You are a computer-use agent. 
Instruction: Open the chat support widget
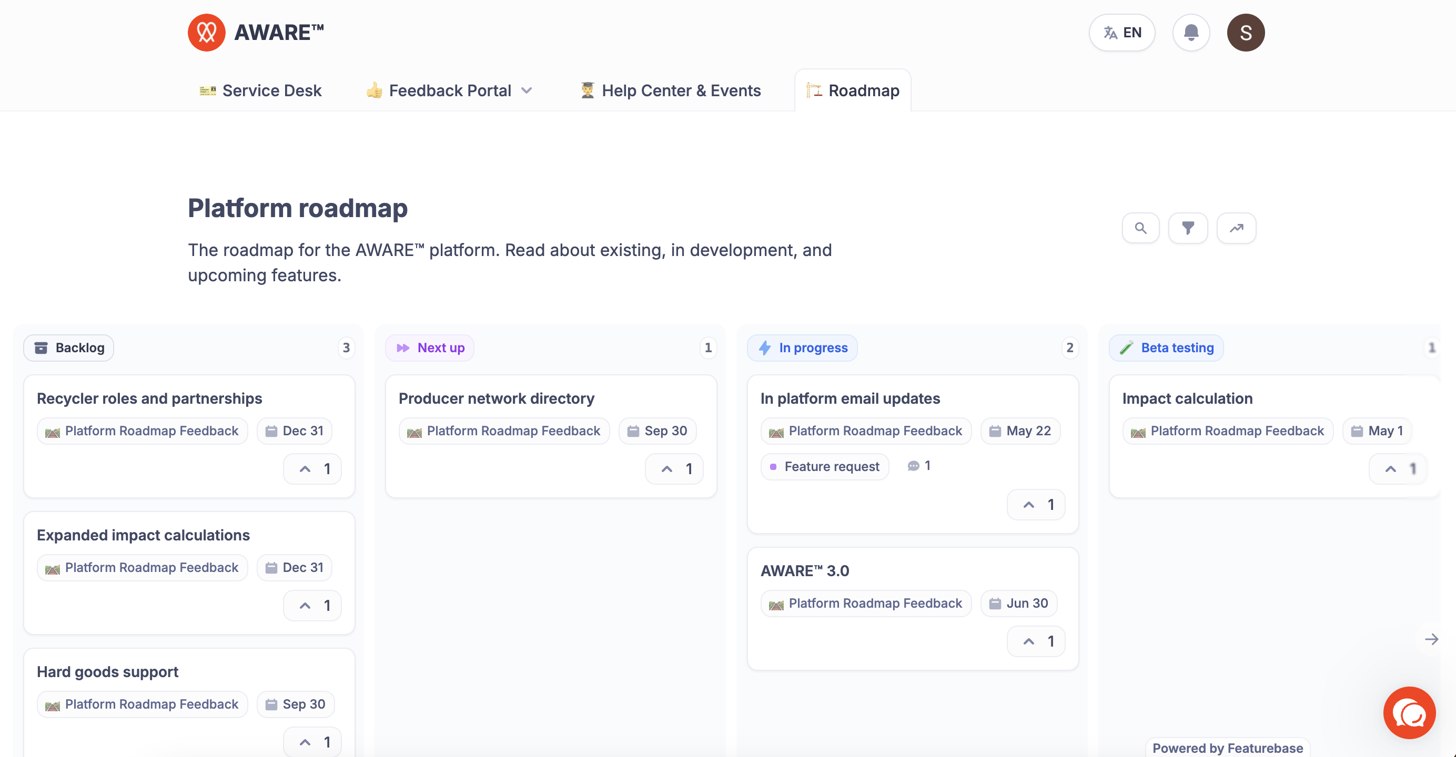(1409, 713)
